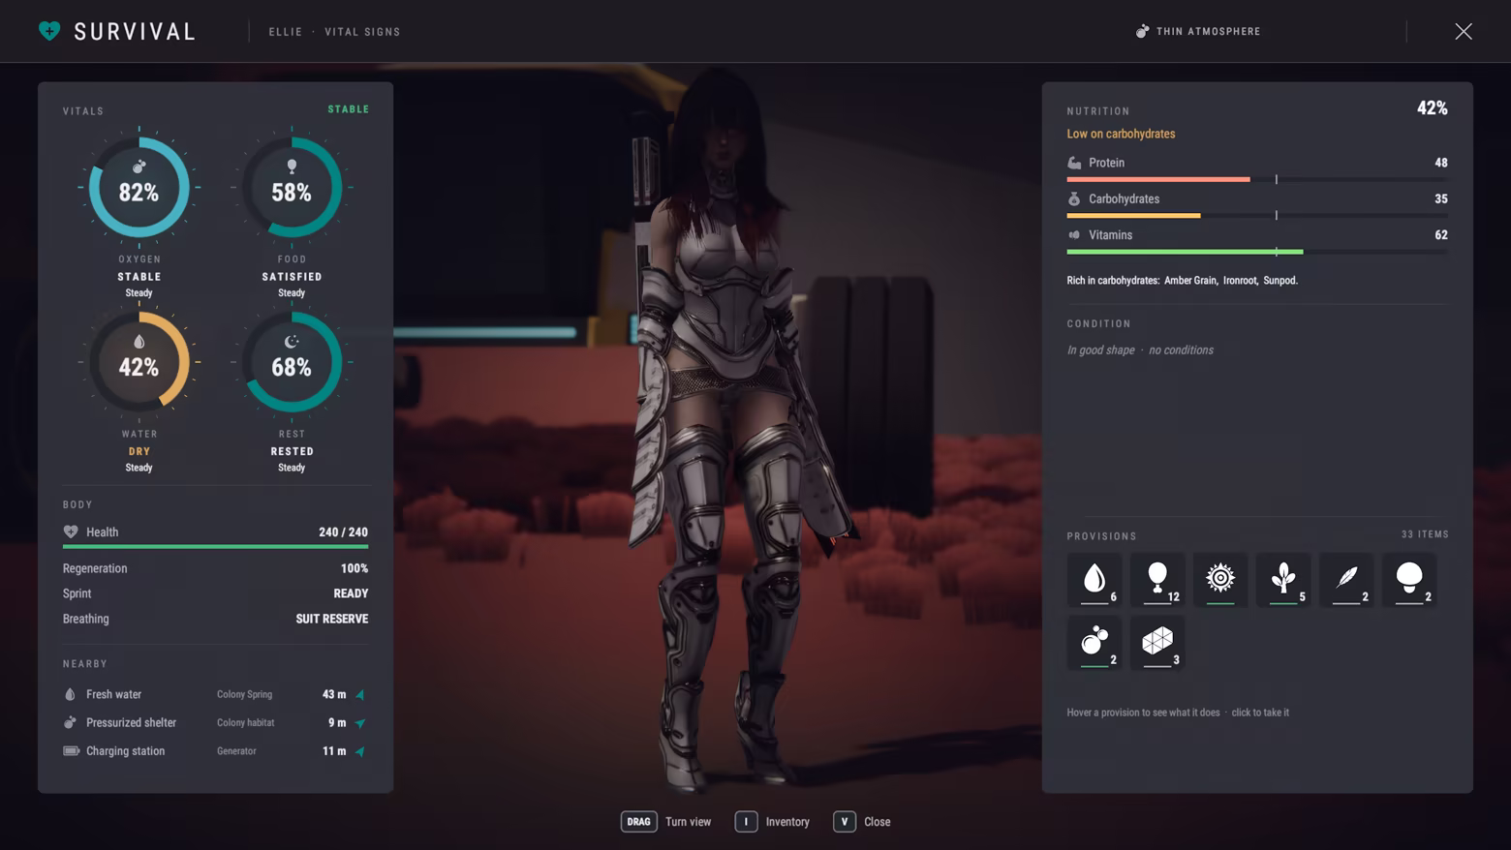Close the Survival screen with X

point(1464,31)
